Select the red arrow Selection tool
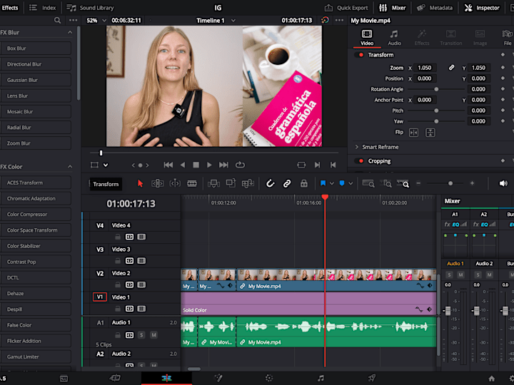The image size is (514, 385). pos(140,183)
